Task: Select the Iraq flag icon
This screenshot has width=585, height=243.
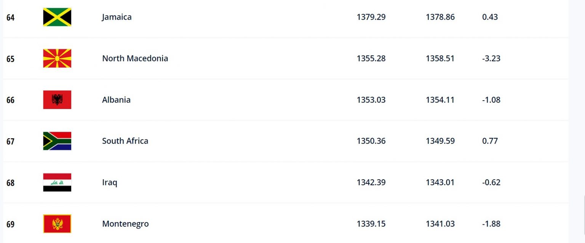Action: pos(57,183)
